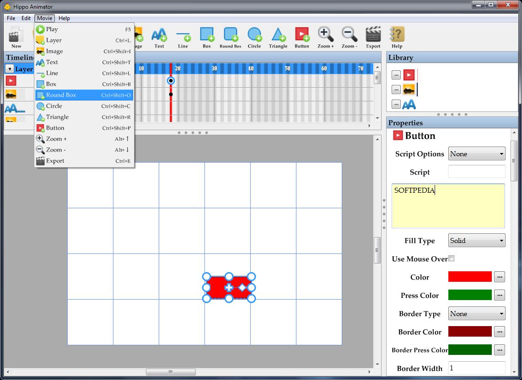This screenshot has width=522, height=380.
Task: Open options for the Library button item
Action: [396, 75]
